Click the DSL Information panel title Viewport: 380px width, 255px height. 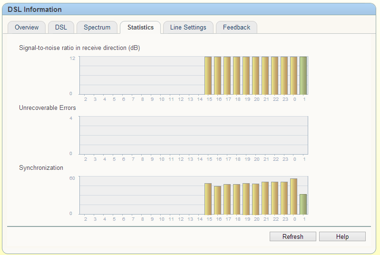tap(35, 10)
